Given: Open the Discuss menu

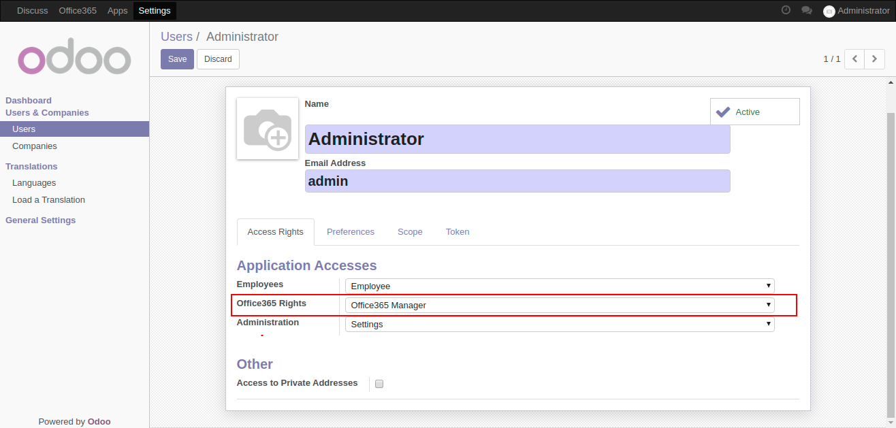Looking at the screenshot, I should coord(33,11).
